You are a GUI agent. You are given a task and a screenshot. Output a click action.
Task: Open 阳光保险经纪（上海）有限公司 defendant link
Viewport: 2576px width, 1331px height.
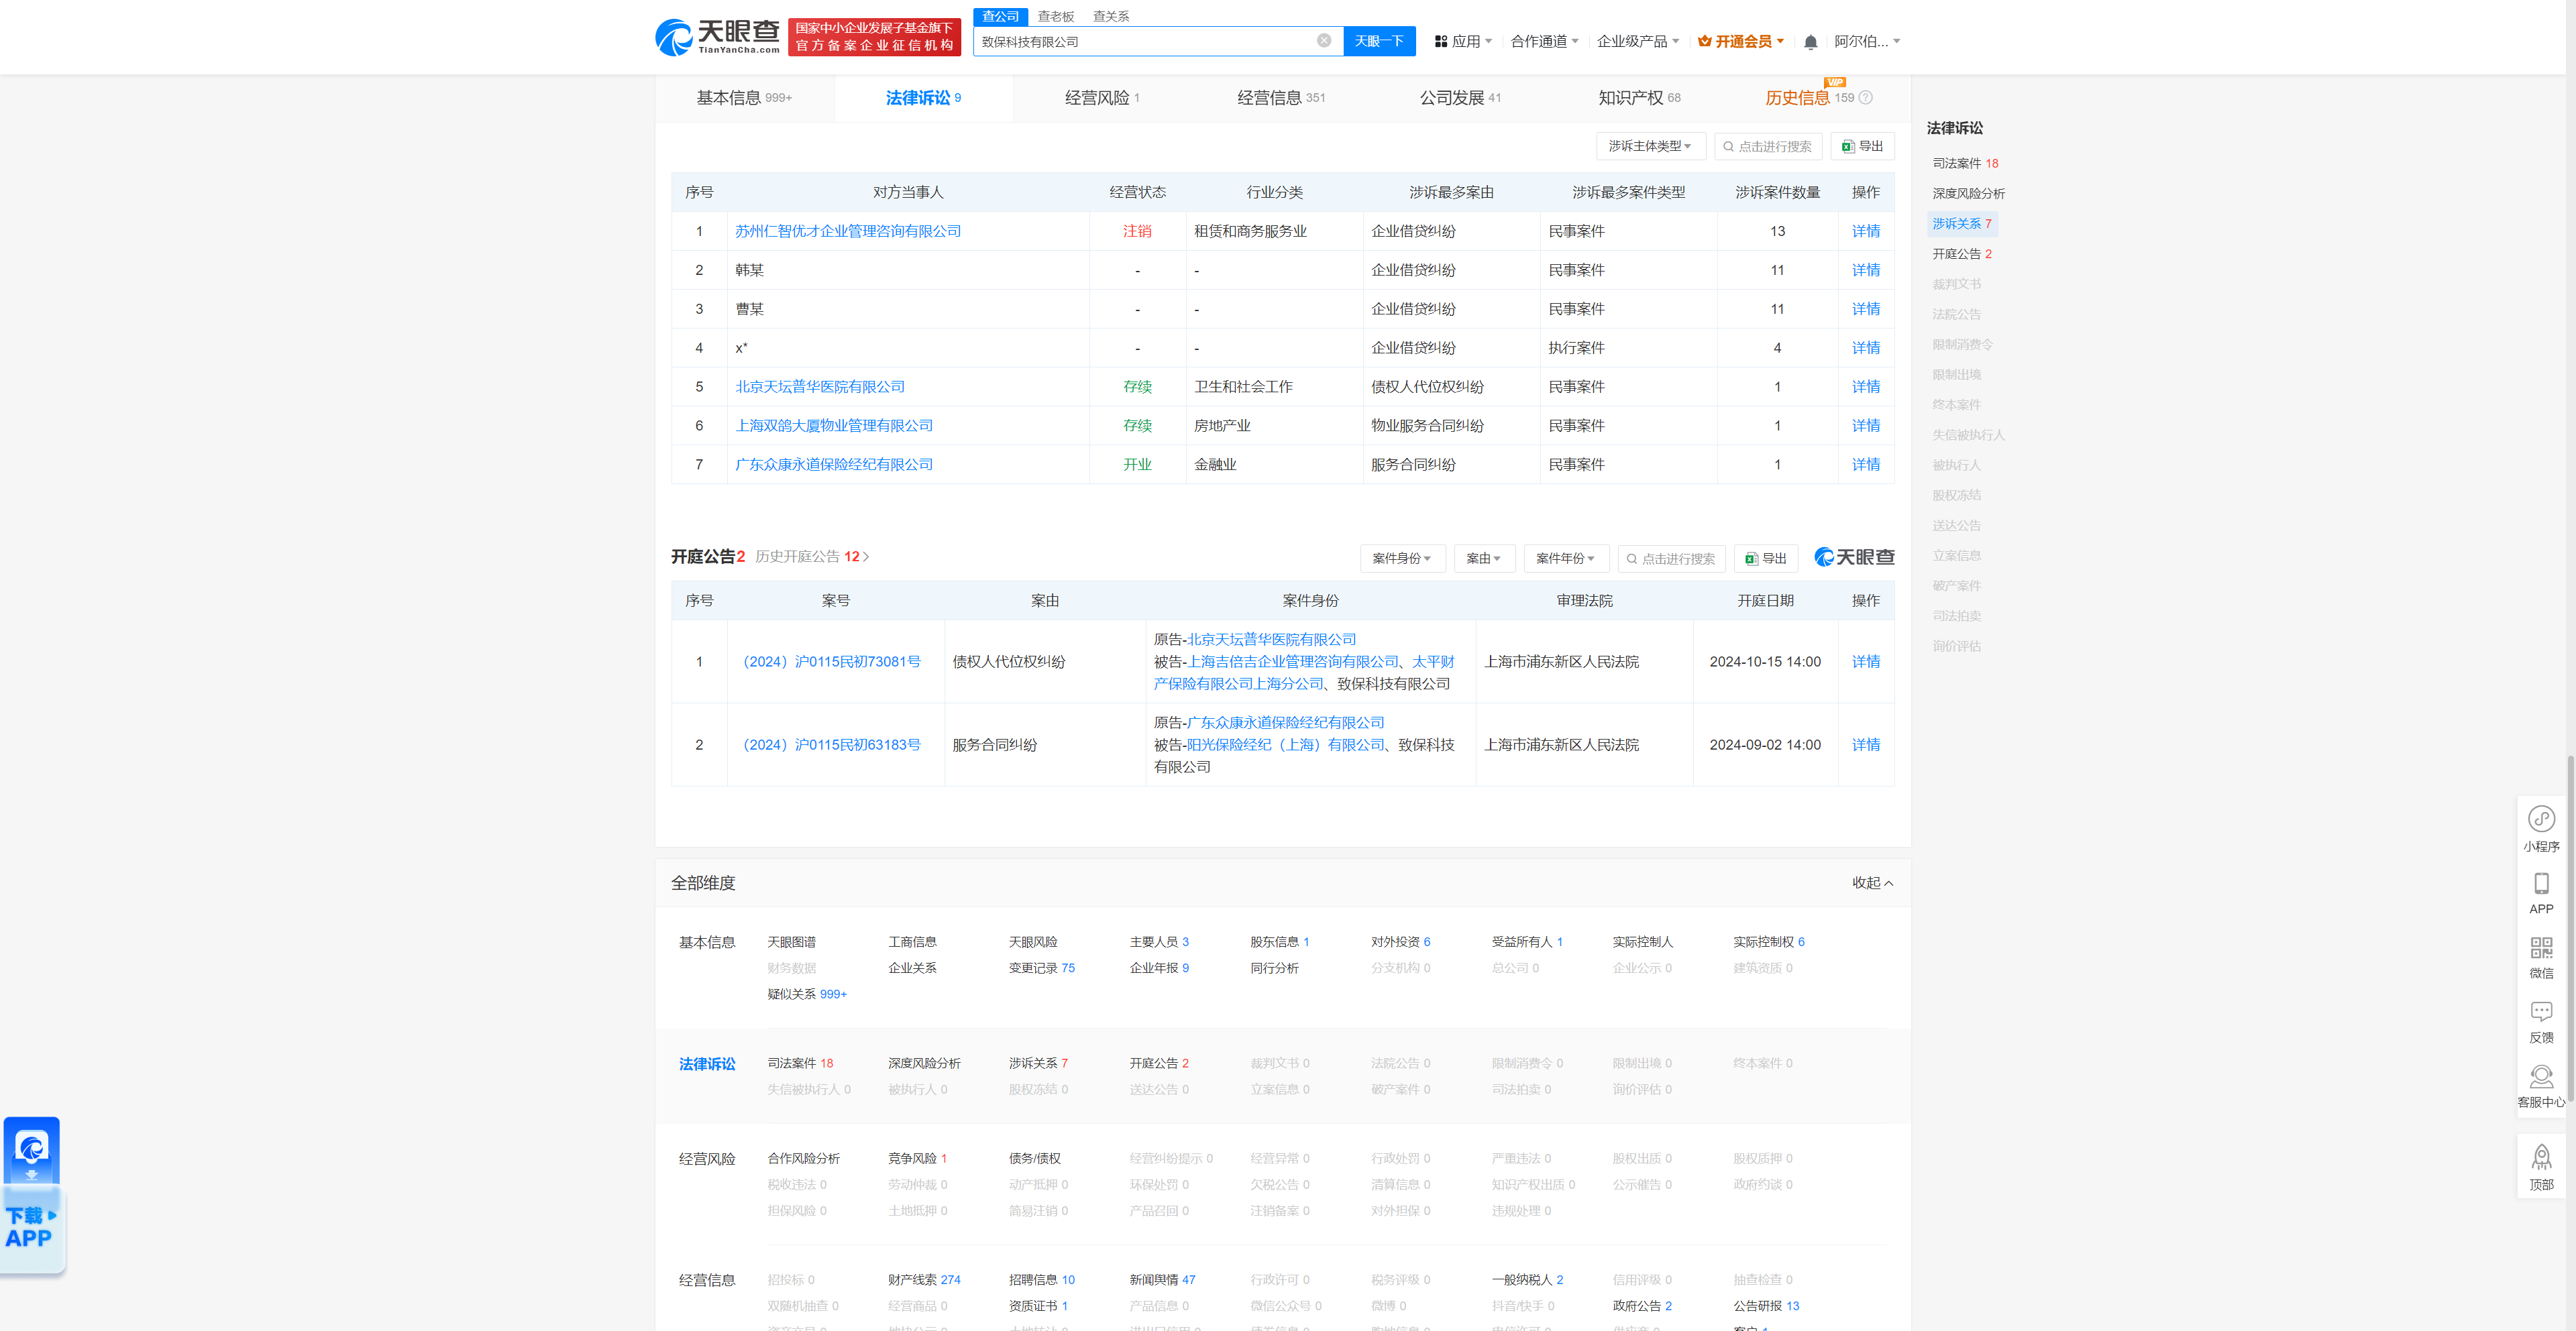(1286, 746)
